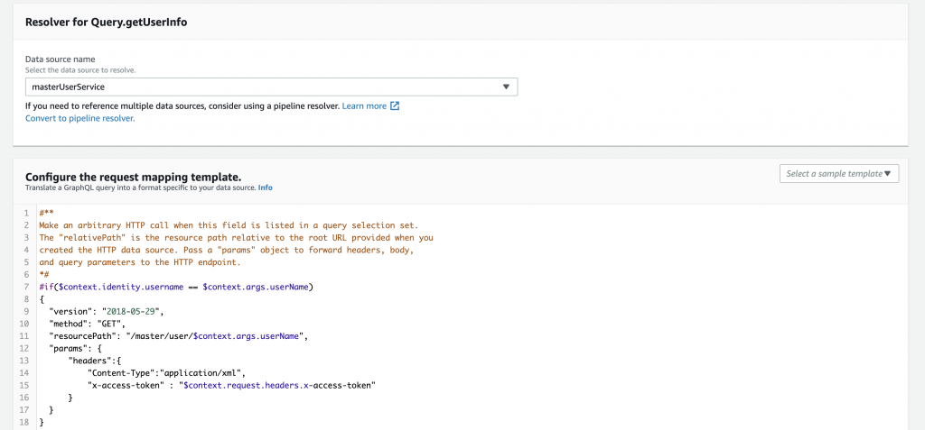Open the masterUserService data source dropdown
This screenshot has width=925, height=430.
pos(271,87)
